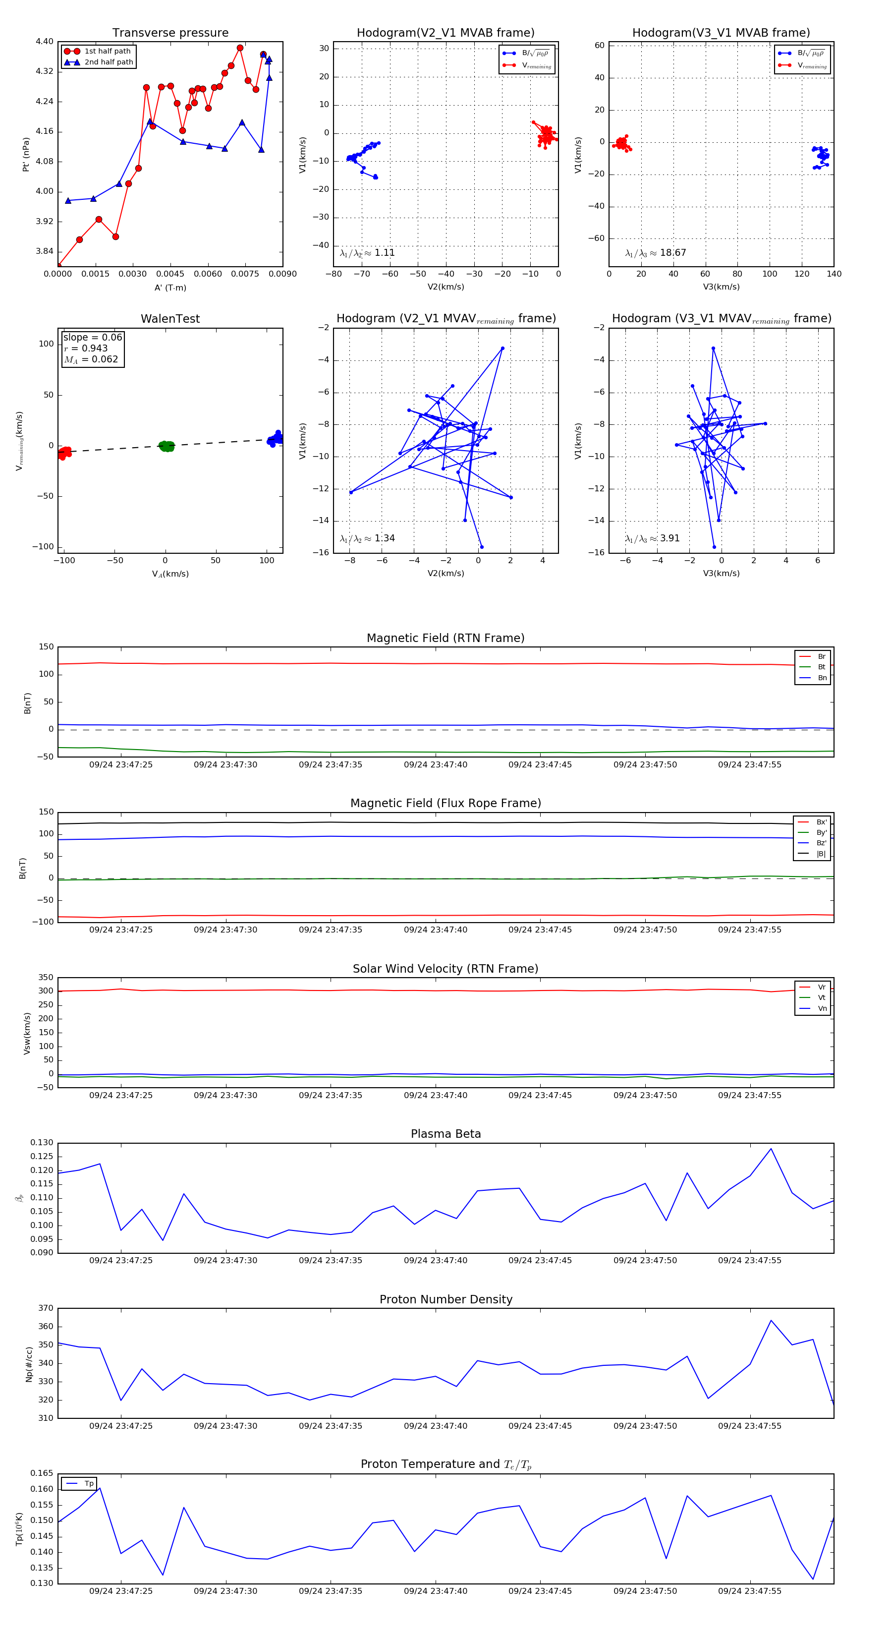The image size is (892, 1636).
Task: Select the Bx' legend entry
Action: (812, 822)
